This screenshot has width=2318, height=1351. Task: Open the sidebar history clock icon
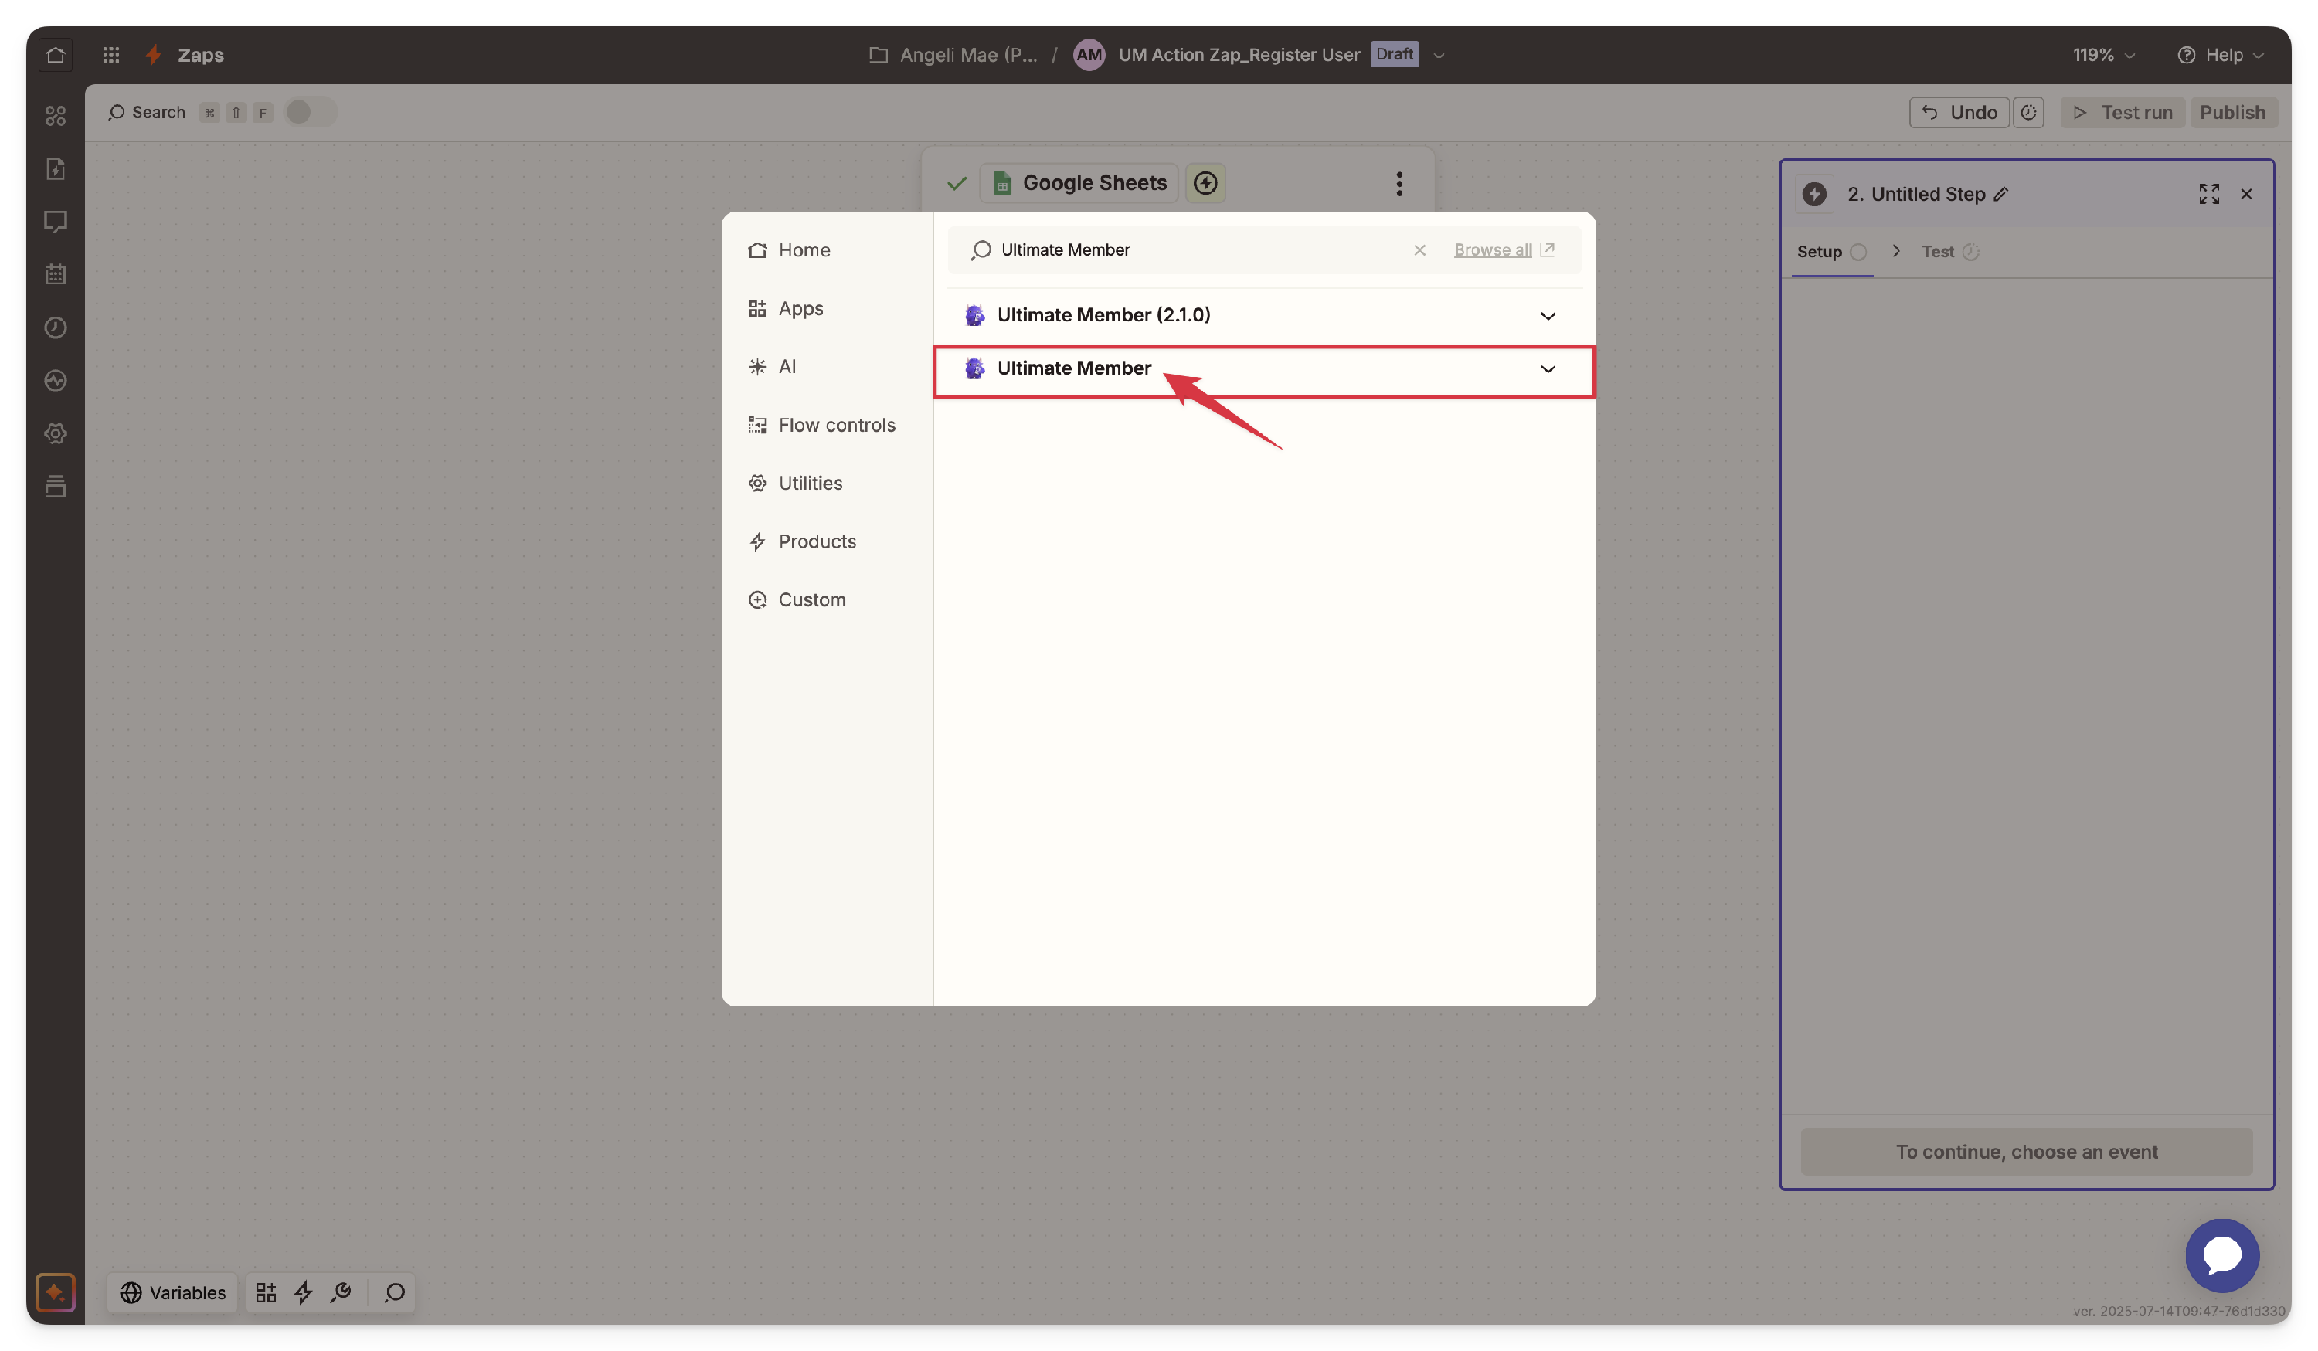55,328
